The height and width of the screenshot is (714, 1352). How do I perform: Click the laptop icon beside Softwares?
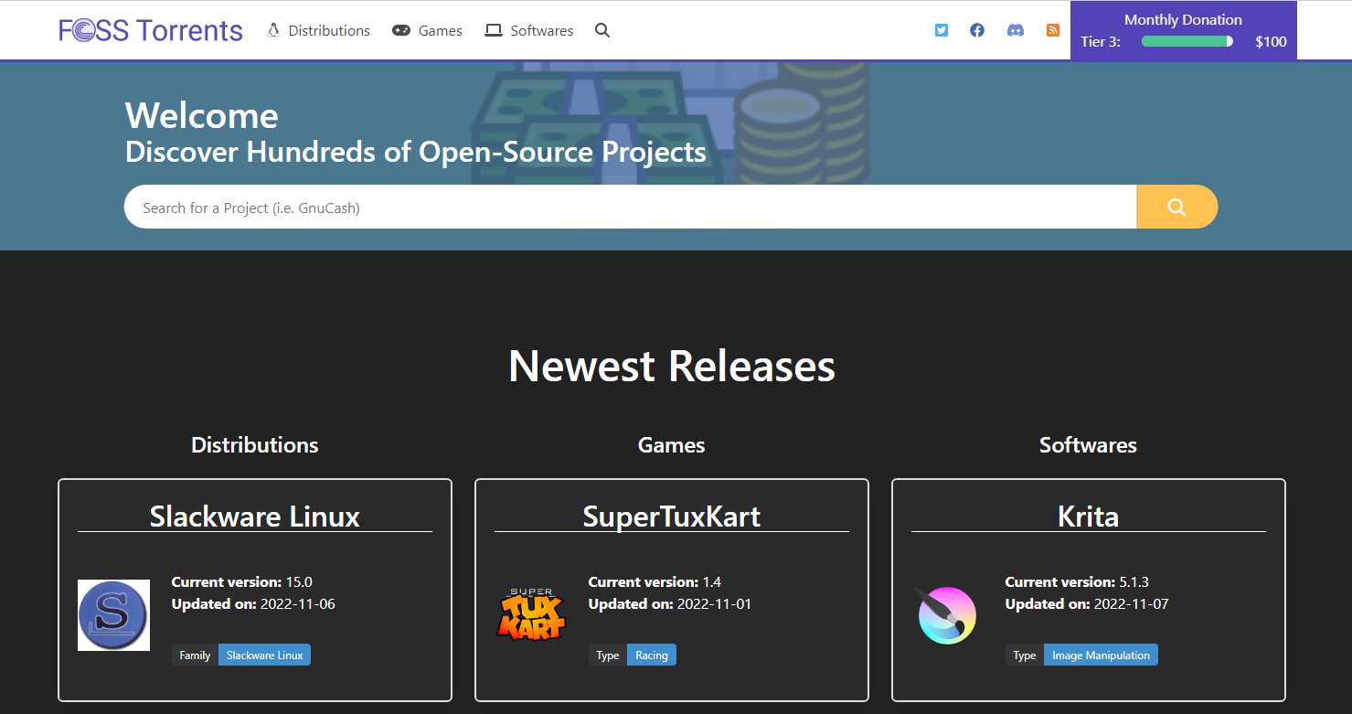(x=494, y=30)
